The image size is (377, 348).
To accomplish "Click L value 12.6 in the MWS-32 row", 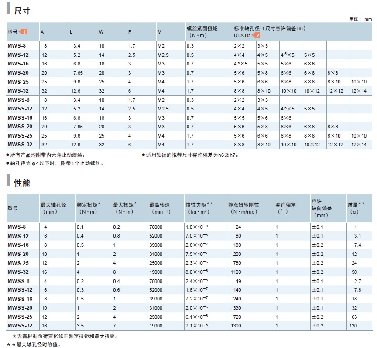I will [75, 91].
